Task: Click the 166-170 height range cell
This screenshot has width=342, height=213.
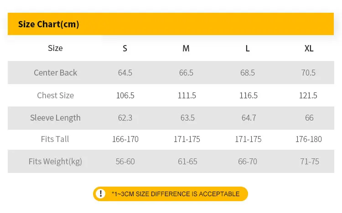Action: [125, 139]
